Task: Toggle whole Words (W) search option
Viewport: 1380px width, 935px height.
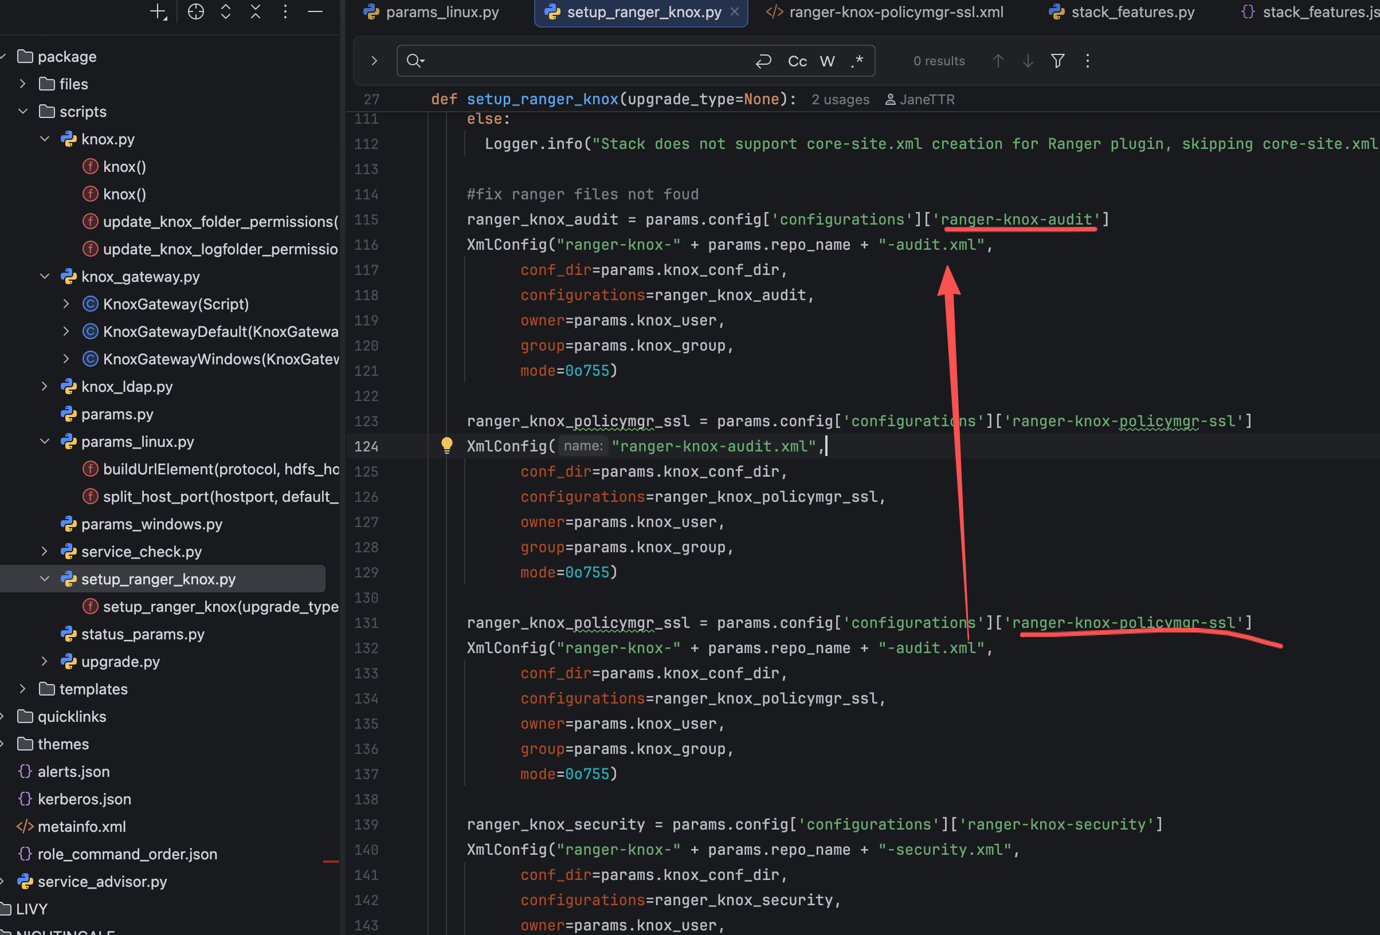Action: [826, 61]
